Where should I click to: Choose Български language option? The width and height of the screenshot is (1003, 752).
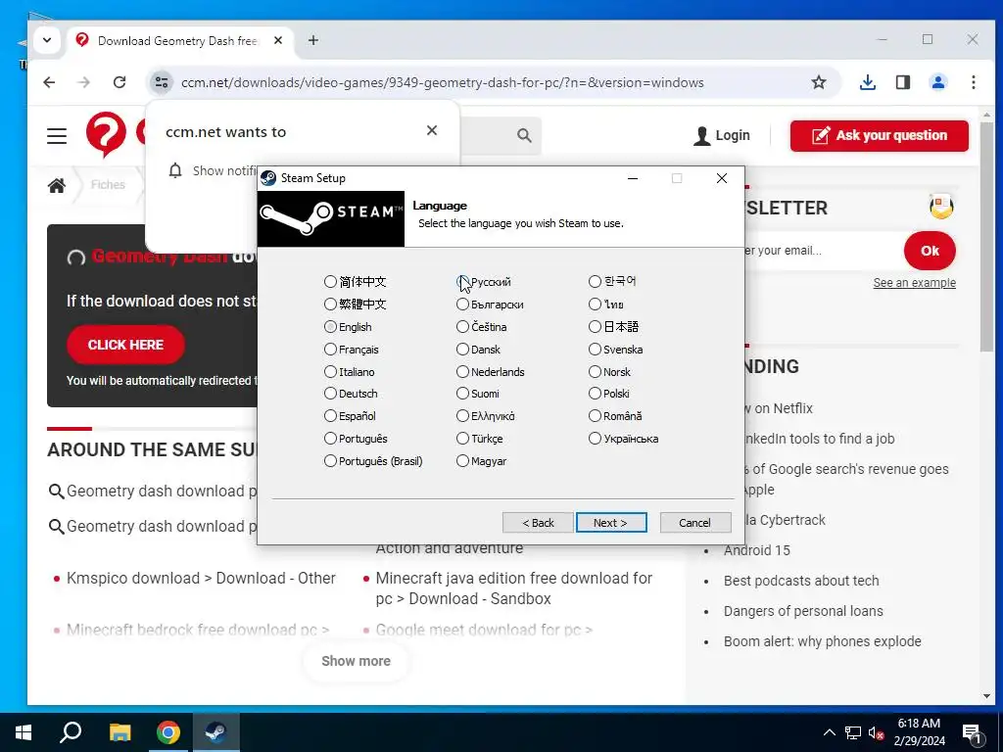point(462,305)
